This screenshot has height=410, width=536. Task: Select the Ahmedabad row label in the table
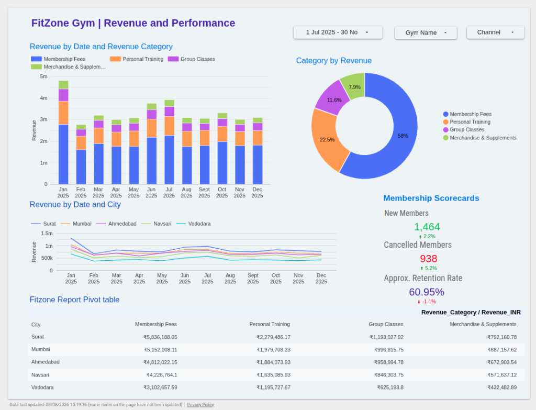click(46, 362)
